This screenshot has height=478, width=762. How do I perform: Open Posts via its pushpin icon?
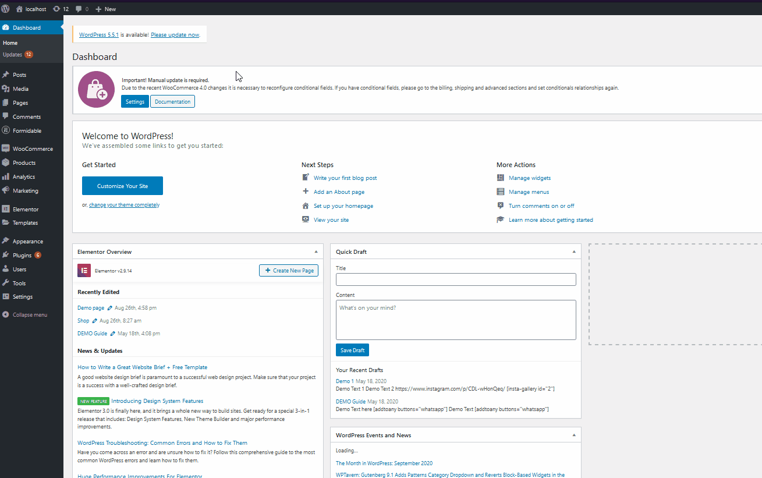tap(6, 75)
